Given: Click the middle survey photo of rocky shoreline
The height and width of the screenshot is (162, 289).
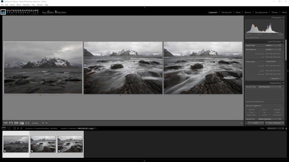Looking at the screenshot, I should [123, 68].
